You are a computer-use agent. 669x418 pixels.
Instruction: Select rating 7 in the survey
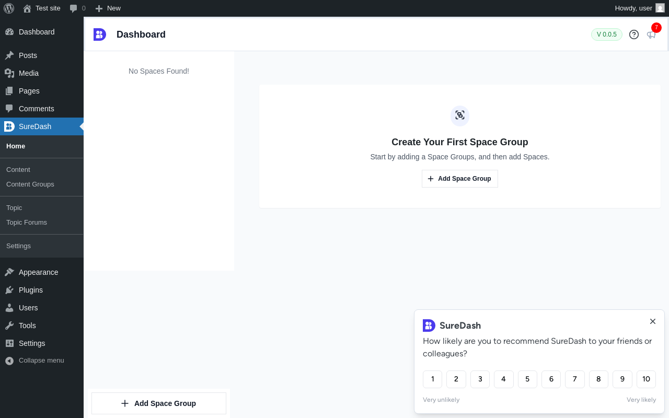[x=575, y=379]
